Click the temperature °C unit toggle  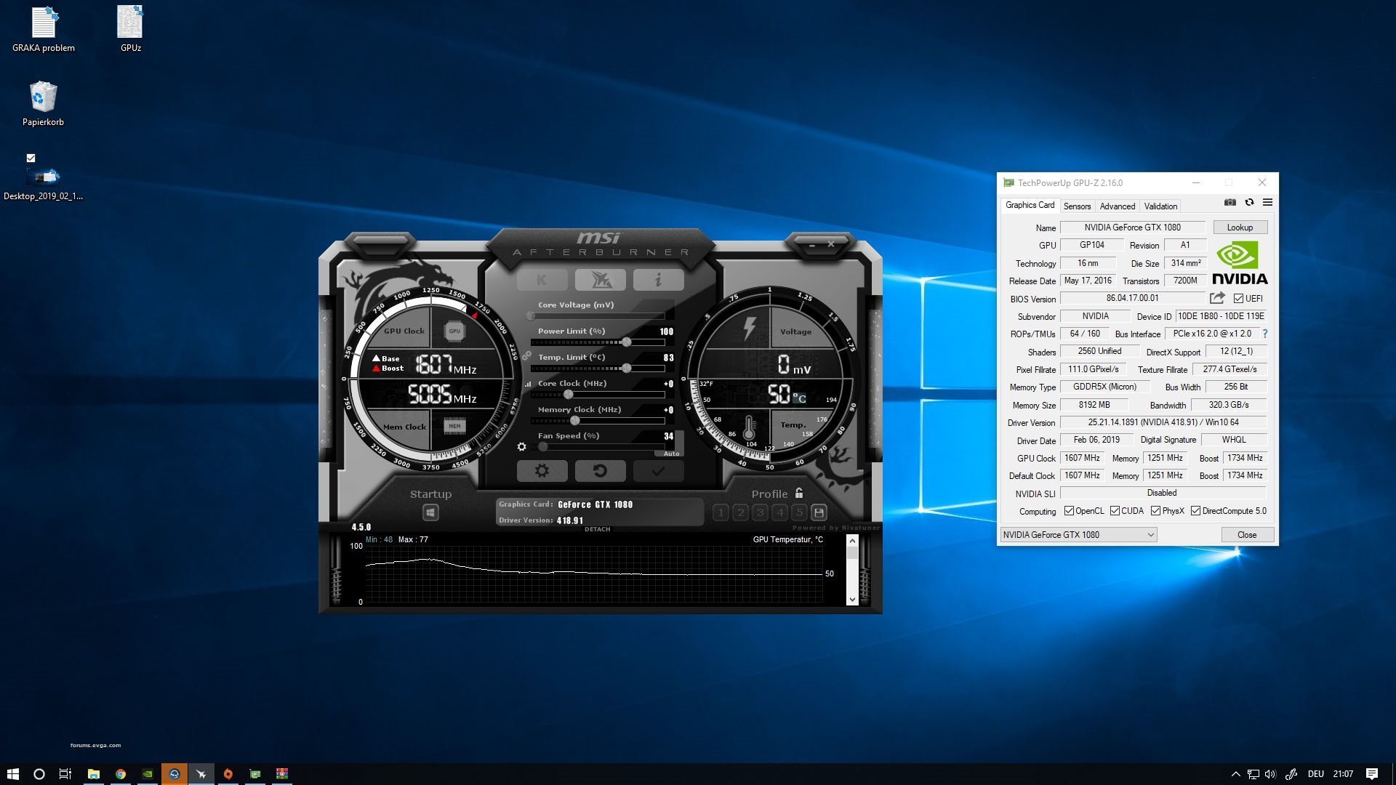click(x=799, y=398)
